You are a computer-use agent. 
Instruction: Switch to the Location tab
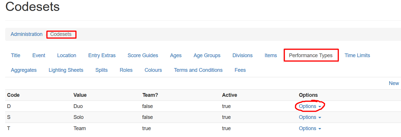coord(67,55)
